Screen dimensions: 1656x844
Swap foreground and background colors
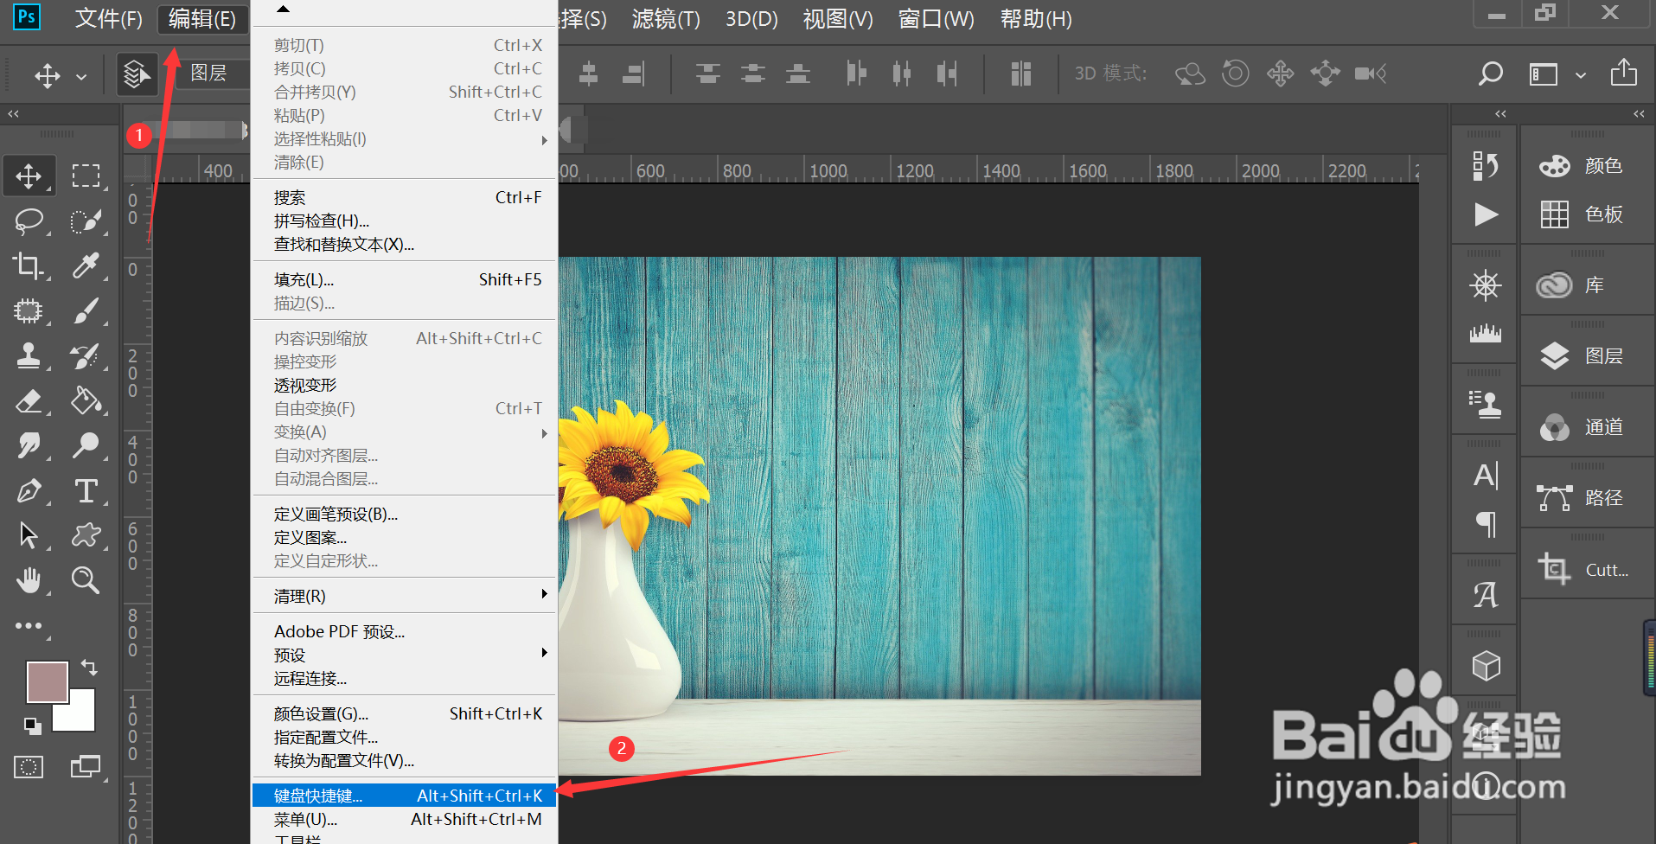pyautogui.click(x=89, y=667)
